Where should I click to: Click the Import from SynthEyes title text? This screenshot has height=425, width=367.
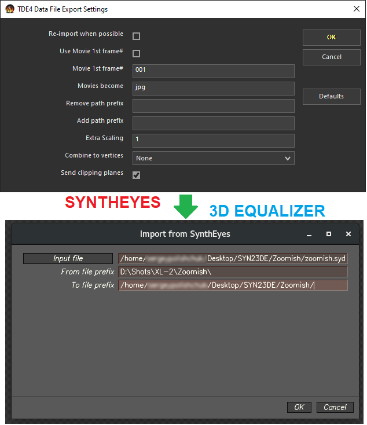(185, 234)
